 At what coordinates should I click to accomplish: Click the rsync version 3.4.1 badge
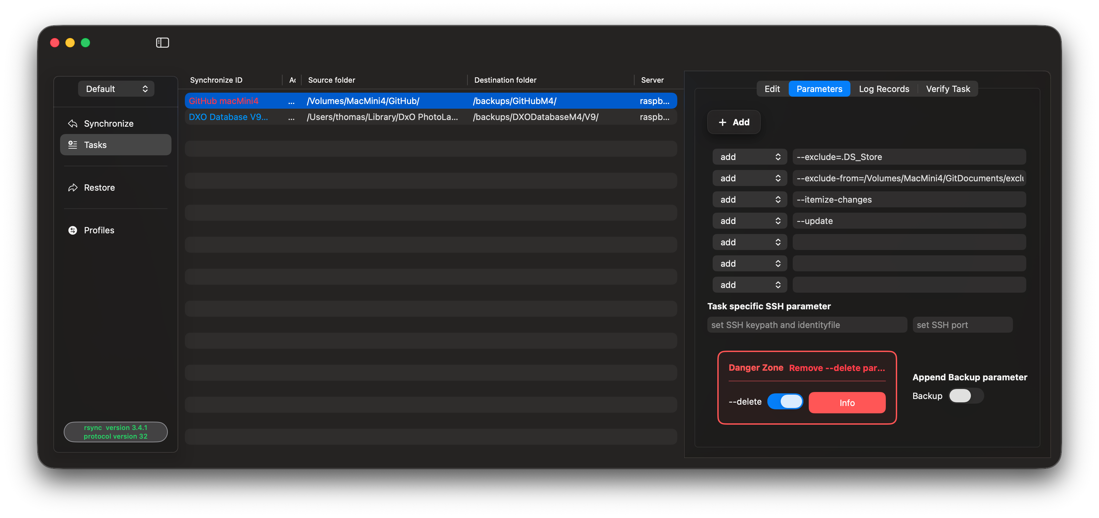[115, 432]
